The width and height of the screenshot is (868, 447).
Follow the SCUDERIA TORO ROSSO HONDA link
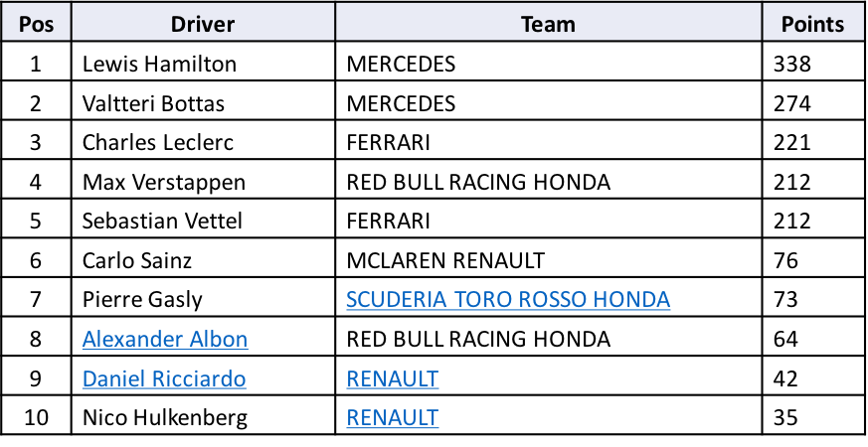point(508,299)
